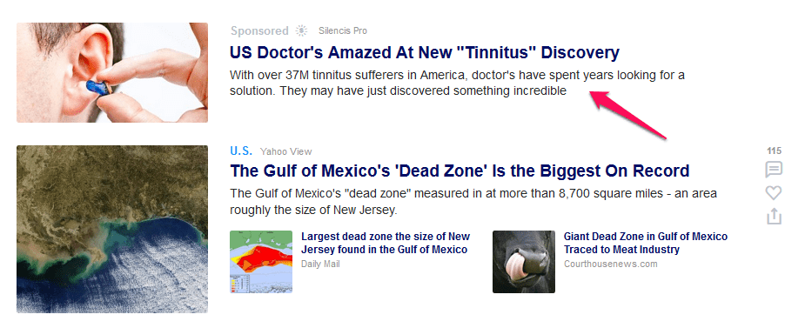Screen dimensions: 785x328
Task: Click the Sponsored label
Action: 259,31
